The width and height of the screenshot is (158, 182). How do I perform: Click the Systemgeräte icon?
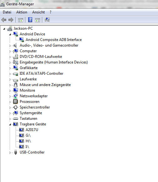tap(16, 113)
